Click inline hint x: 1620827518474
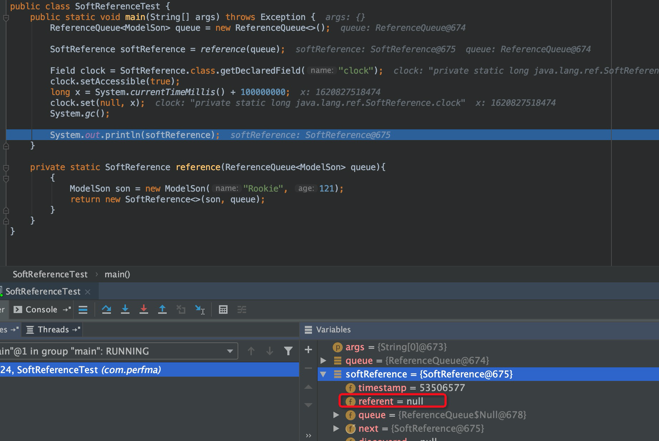The height and width of the screenshot is (441, 659). click(340, 92)
